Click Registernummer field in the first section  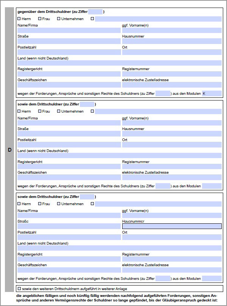pos(172,74)
